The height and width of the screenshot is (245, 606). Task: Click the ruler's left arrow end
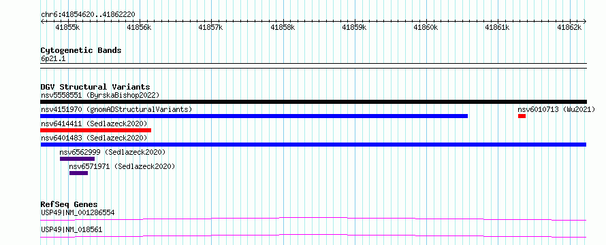(x=42, y=21)
